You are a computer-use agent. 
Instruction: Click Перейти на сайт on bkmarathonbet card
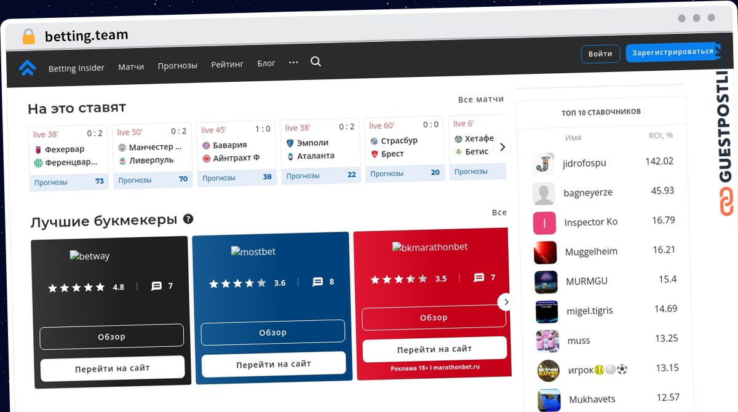tap(435, 349)
